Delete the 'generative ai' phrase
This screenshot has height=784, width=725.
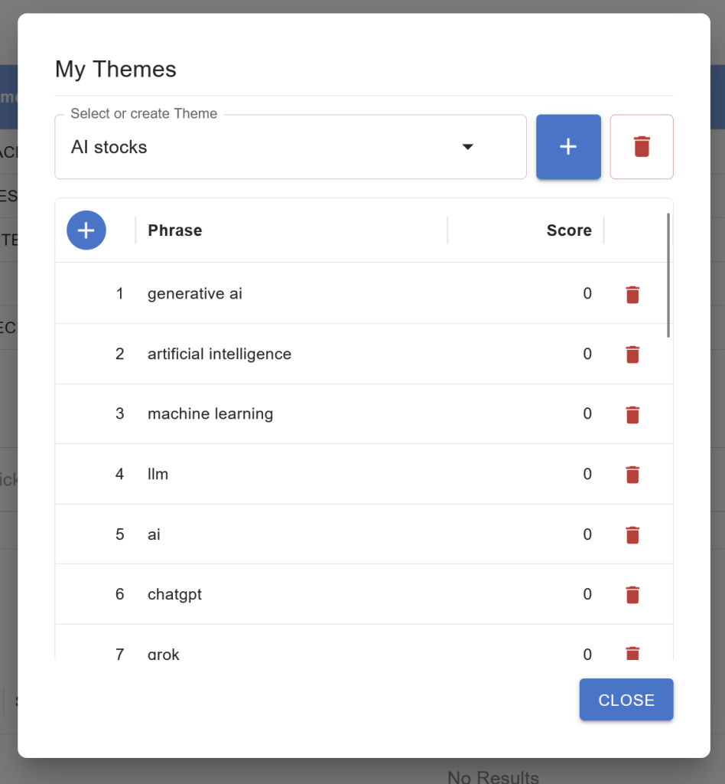[632, 294]
